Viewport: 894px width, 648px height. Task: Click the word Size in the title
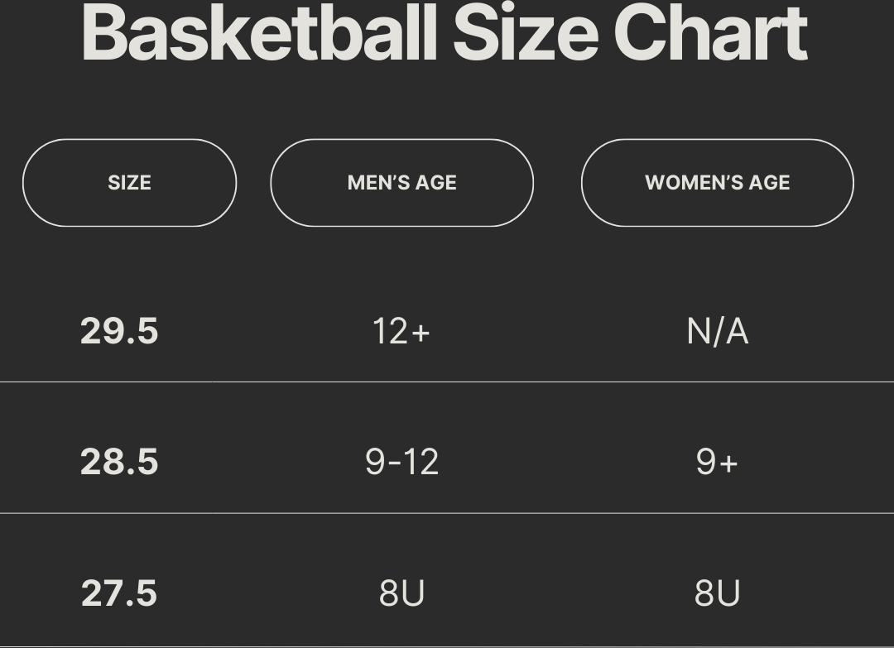click(525, 33)
